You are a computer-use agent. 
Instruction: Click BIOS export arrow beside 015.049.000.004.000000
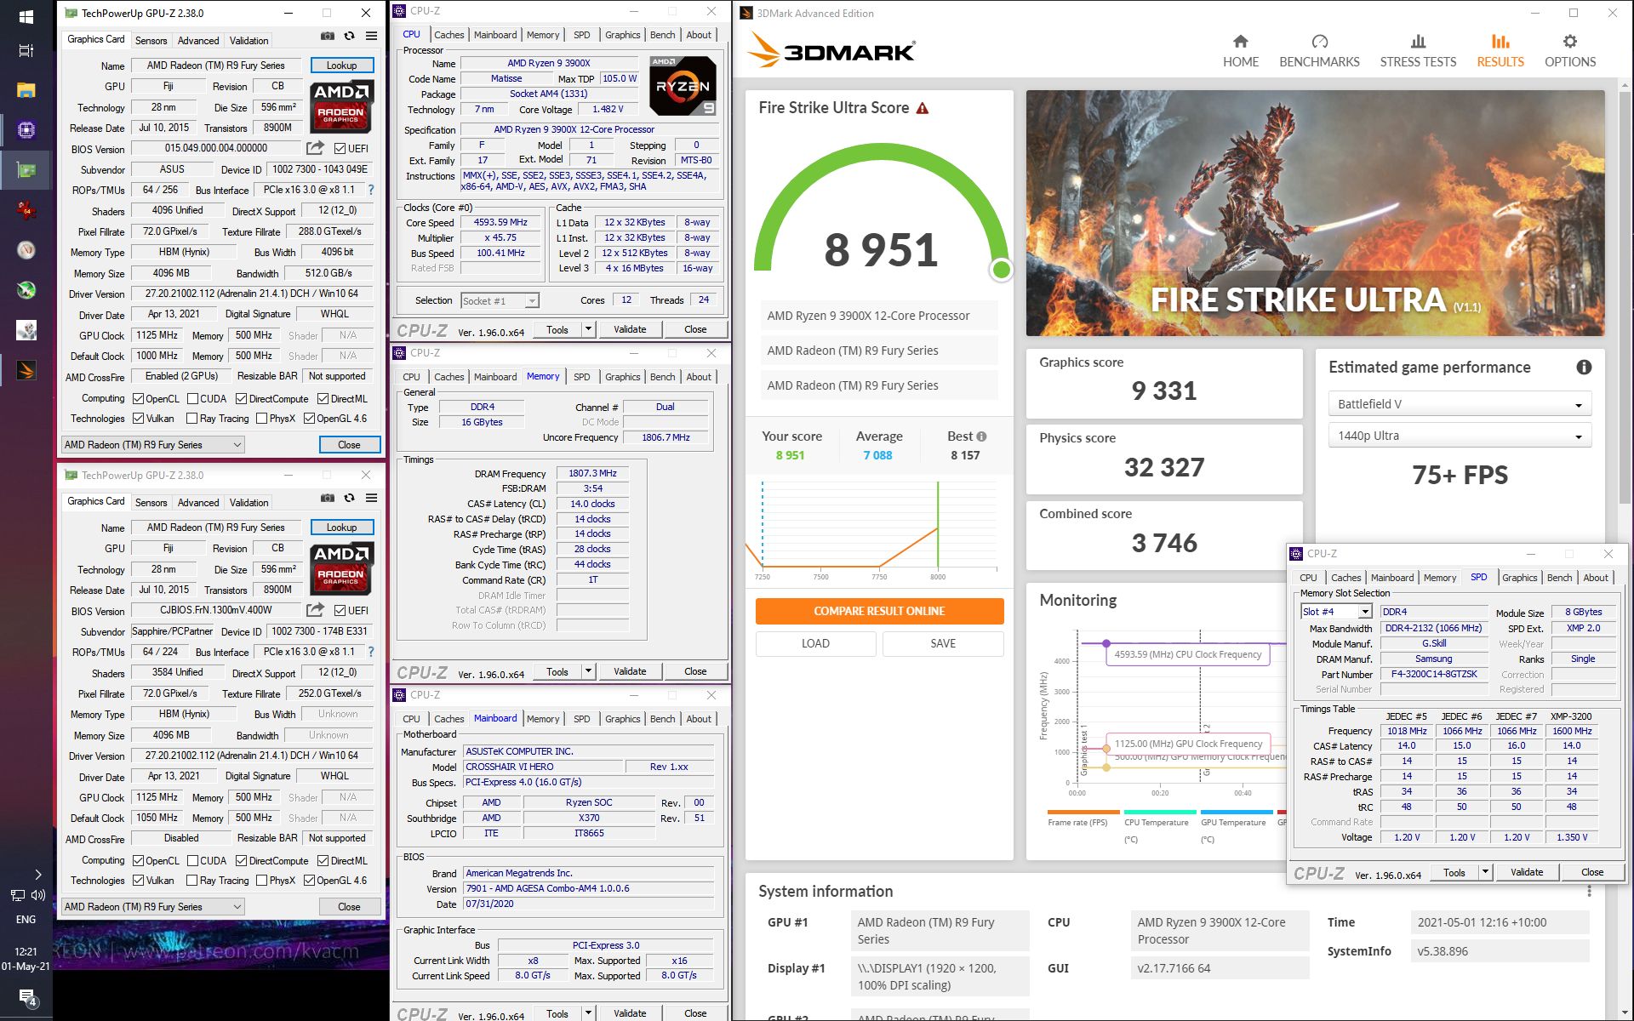coord(315,148)
